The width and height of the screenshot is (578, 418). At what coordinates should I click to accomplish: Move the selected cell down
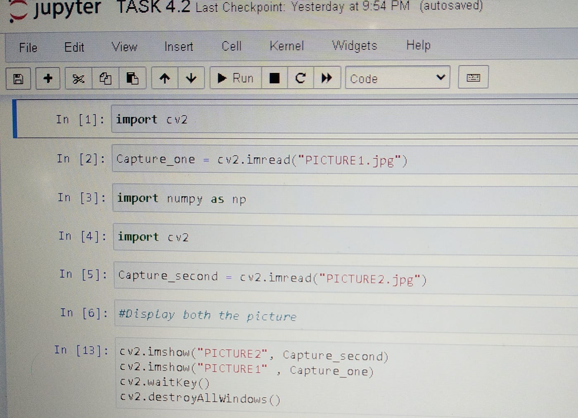191,78
